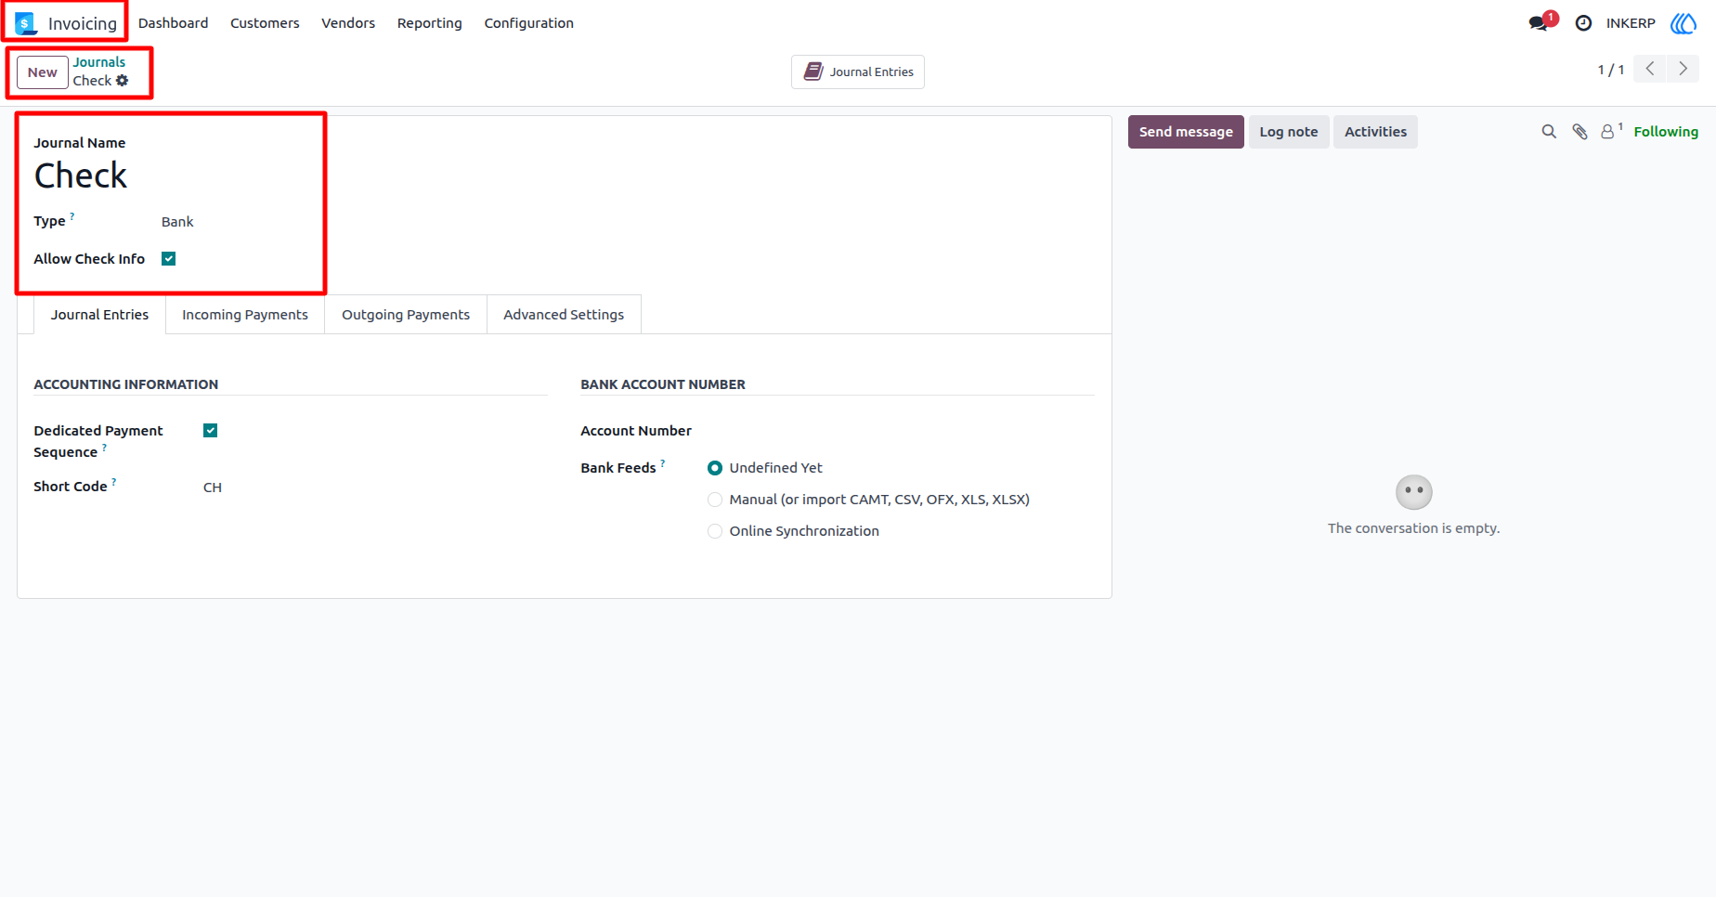Click the INKERP company name
Viewport: 1716px width, 897px height.
click(1631, 23)
